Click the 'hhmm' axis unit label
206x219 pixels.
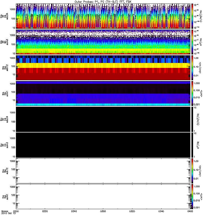pos(5,211)
